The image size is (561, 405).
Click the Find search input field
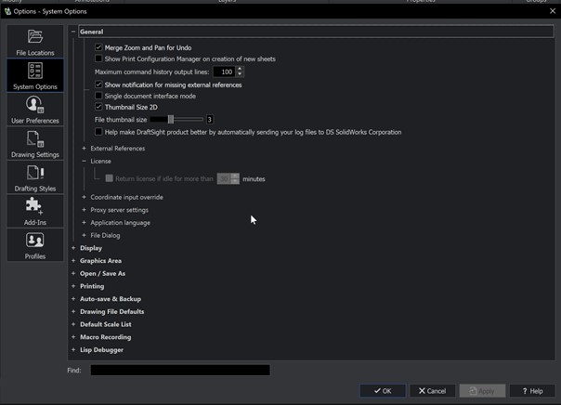[x=179, y=371]
